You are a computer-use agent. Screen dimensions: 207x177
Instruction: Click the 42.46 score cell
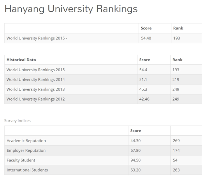(144, 99)
